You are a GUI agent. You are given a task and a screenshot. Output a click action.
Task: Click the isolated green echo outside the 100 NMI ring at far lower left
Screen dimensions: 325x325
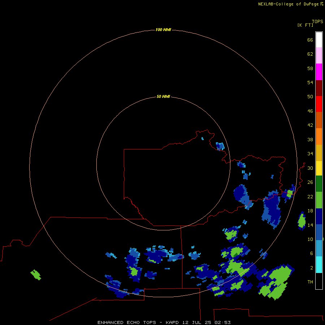pyautogui.click(x=36, y=275)
